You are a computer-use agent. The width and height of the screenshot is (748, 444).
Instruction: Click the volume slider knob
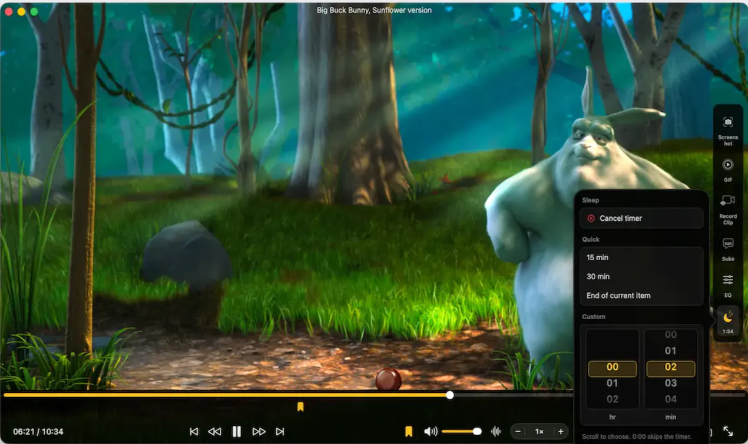tap(477, 432)
